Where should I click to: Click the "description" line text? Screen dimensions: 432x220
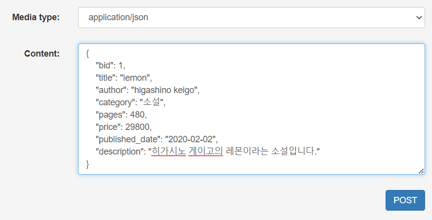207,151
